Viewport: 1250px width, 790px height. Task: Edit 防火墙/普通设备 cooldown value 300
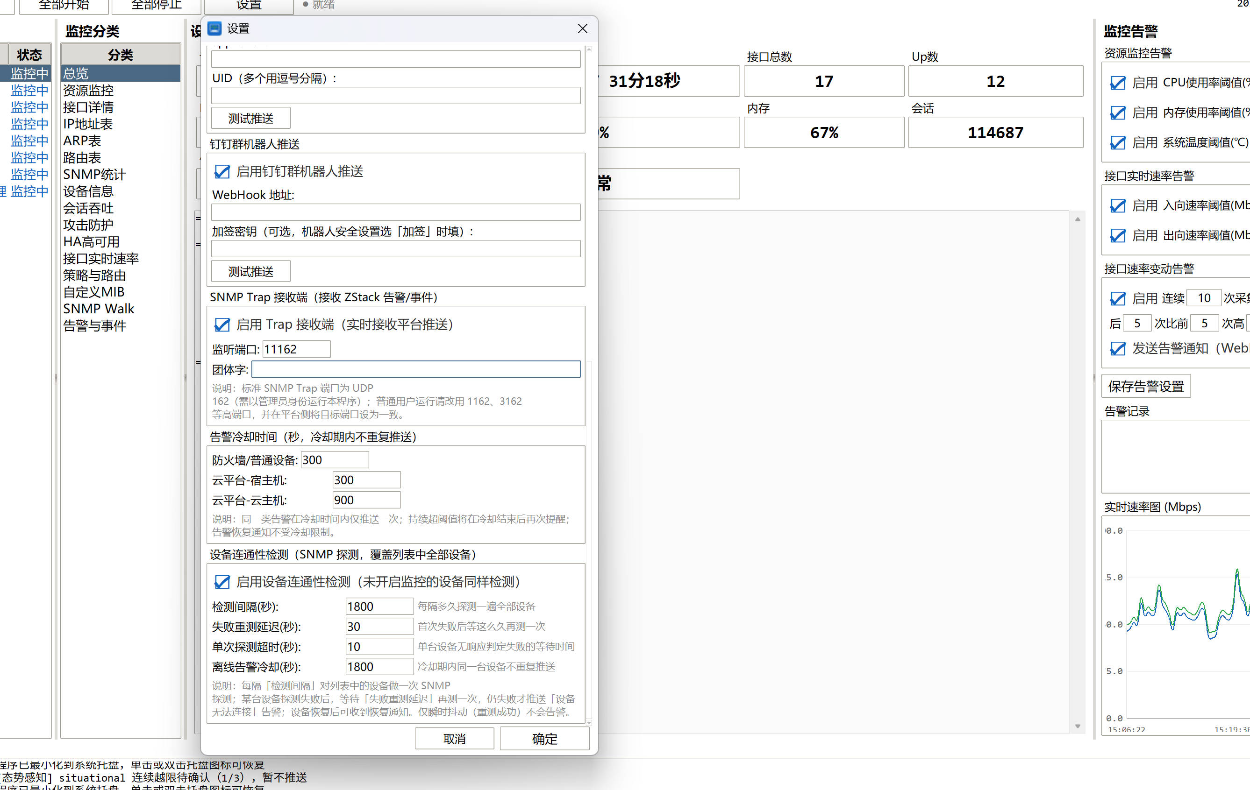[335, 459]
